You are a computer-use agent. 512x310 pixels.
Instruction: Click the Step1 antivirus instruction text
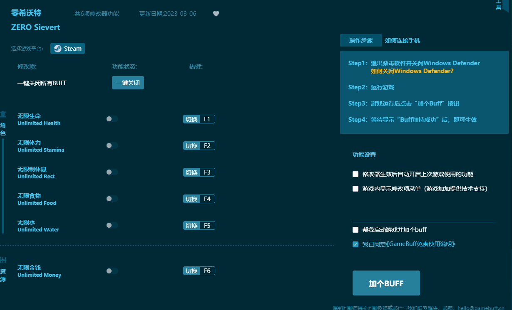click(x=414, y=63)
